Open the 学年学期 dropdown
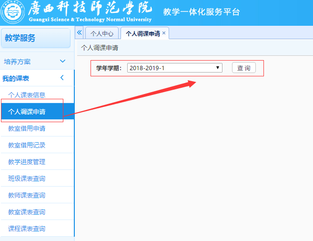Screen dimensions: 313x241 tap(174, 68)
